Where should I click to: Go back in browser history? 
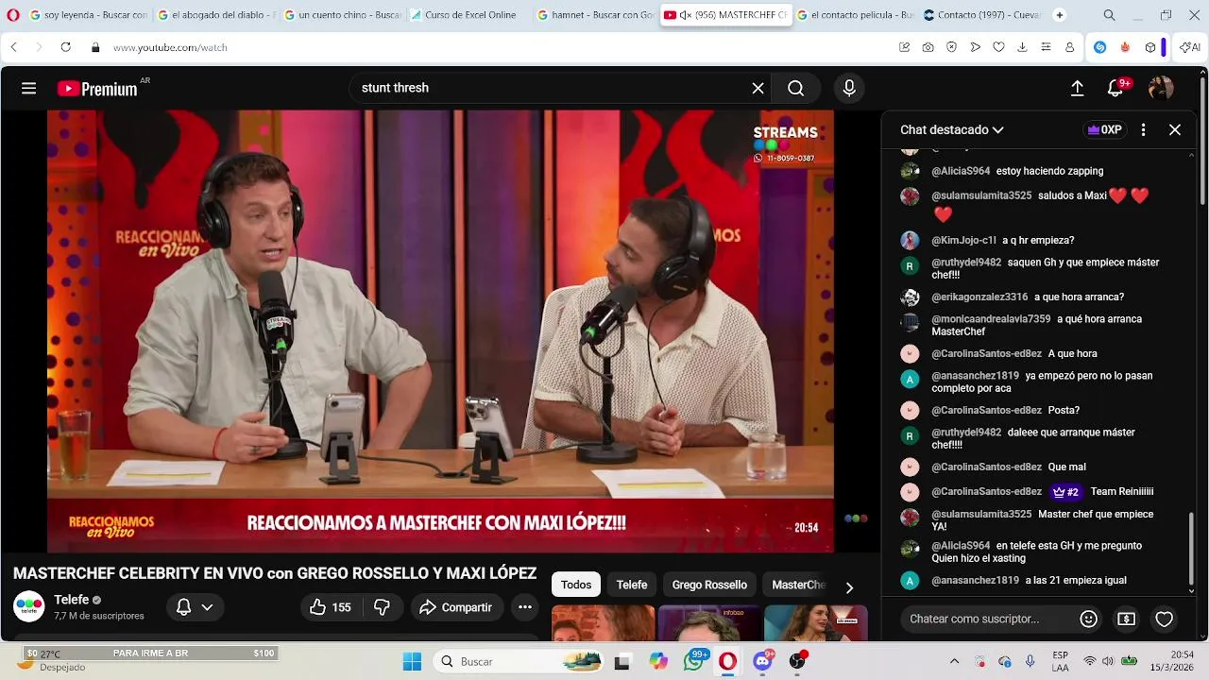pos(14,47)
